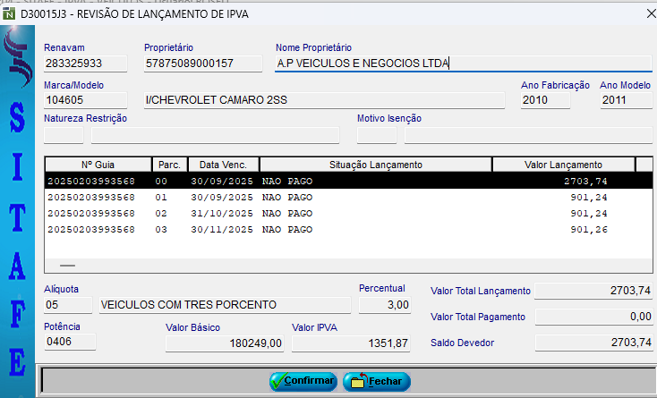Click the Alíquota code field 05
657x398 pixels.
click(69, 305)
